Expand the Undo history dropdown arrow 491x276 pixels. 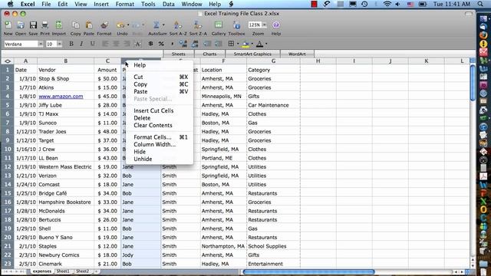point(128,25)
